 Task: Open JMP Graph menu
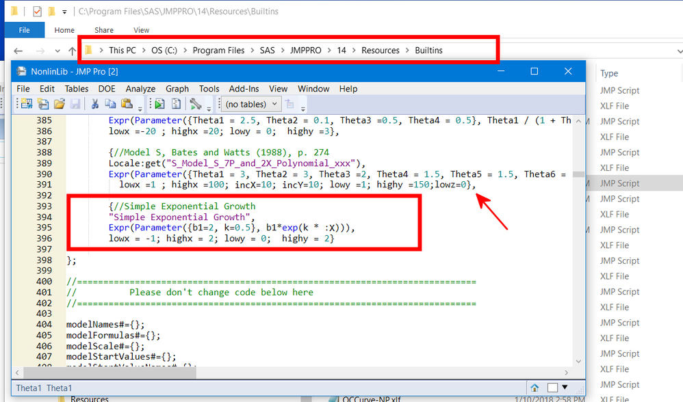coord(177,89)
